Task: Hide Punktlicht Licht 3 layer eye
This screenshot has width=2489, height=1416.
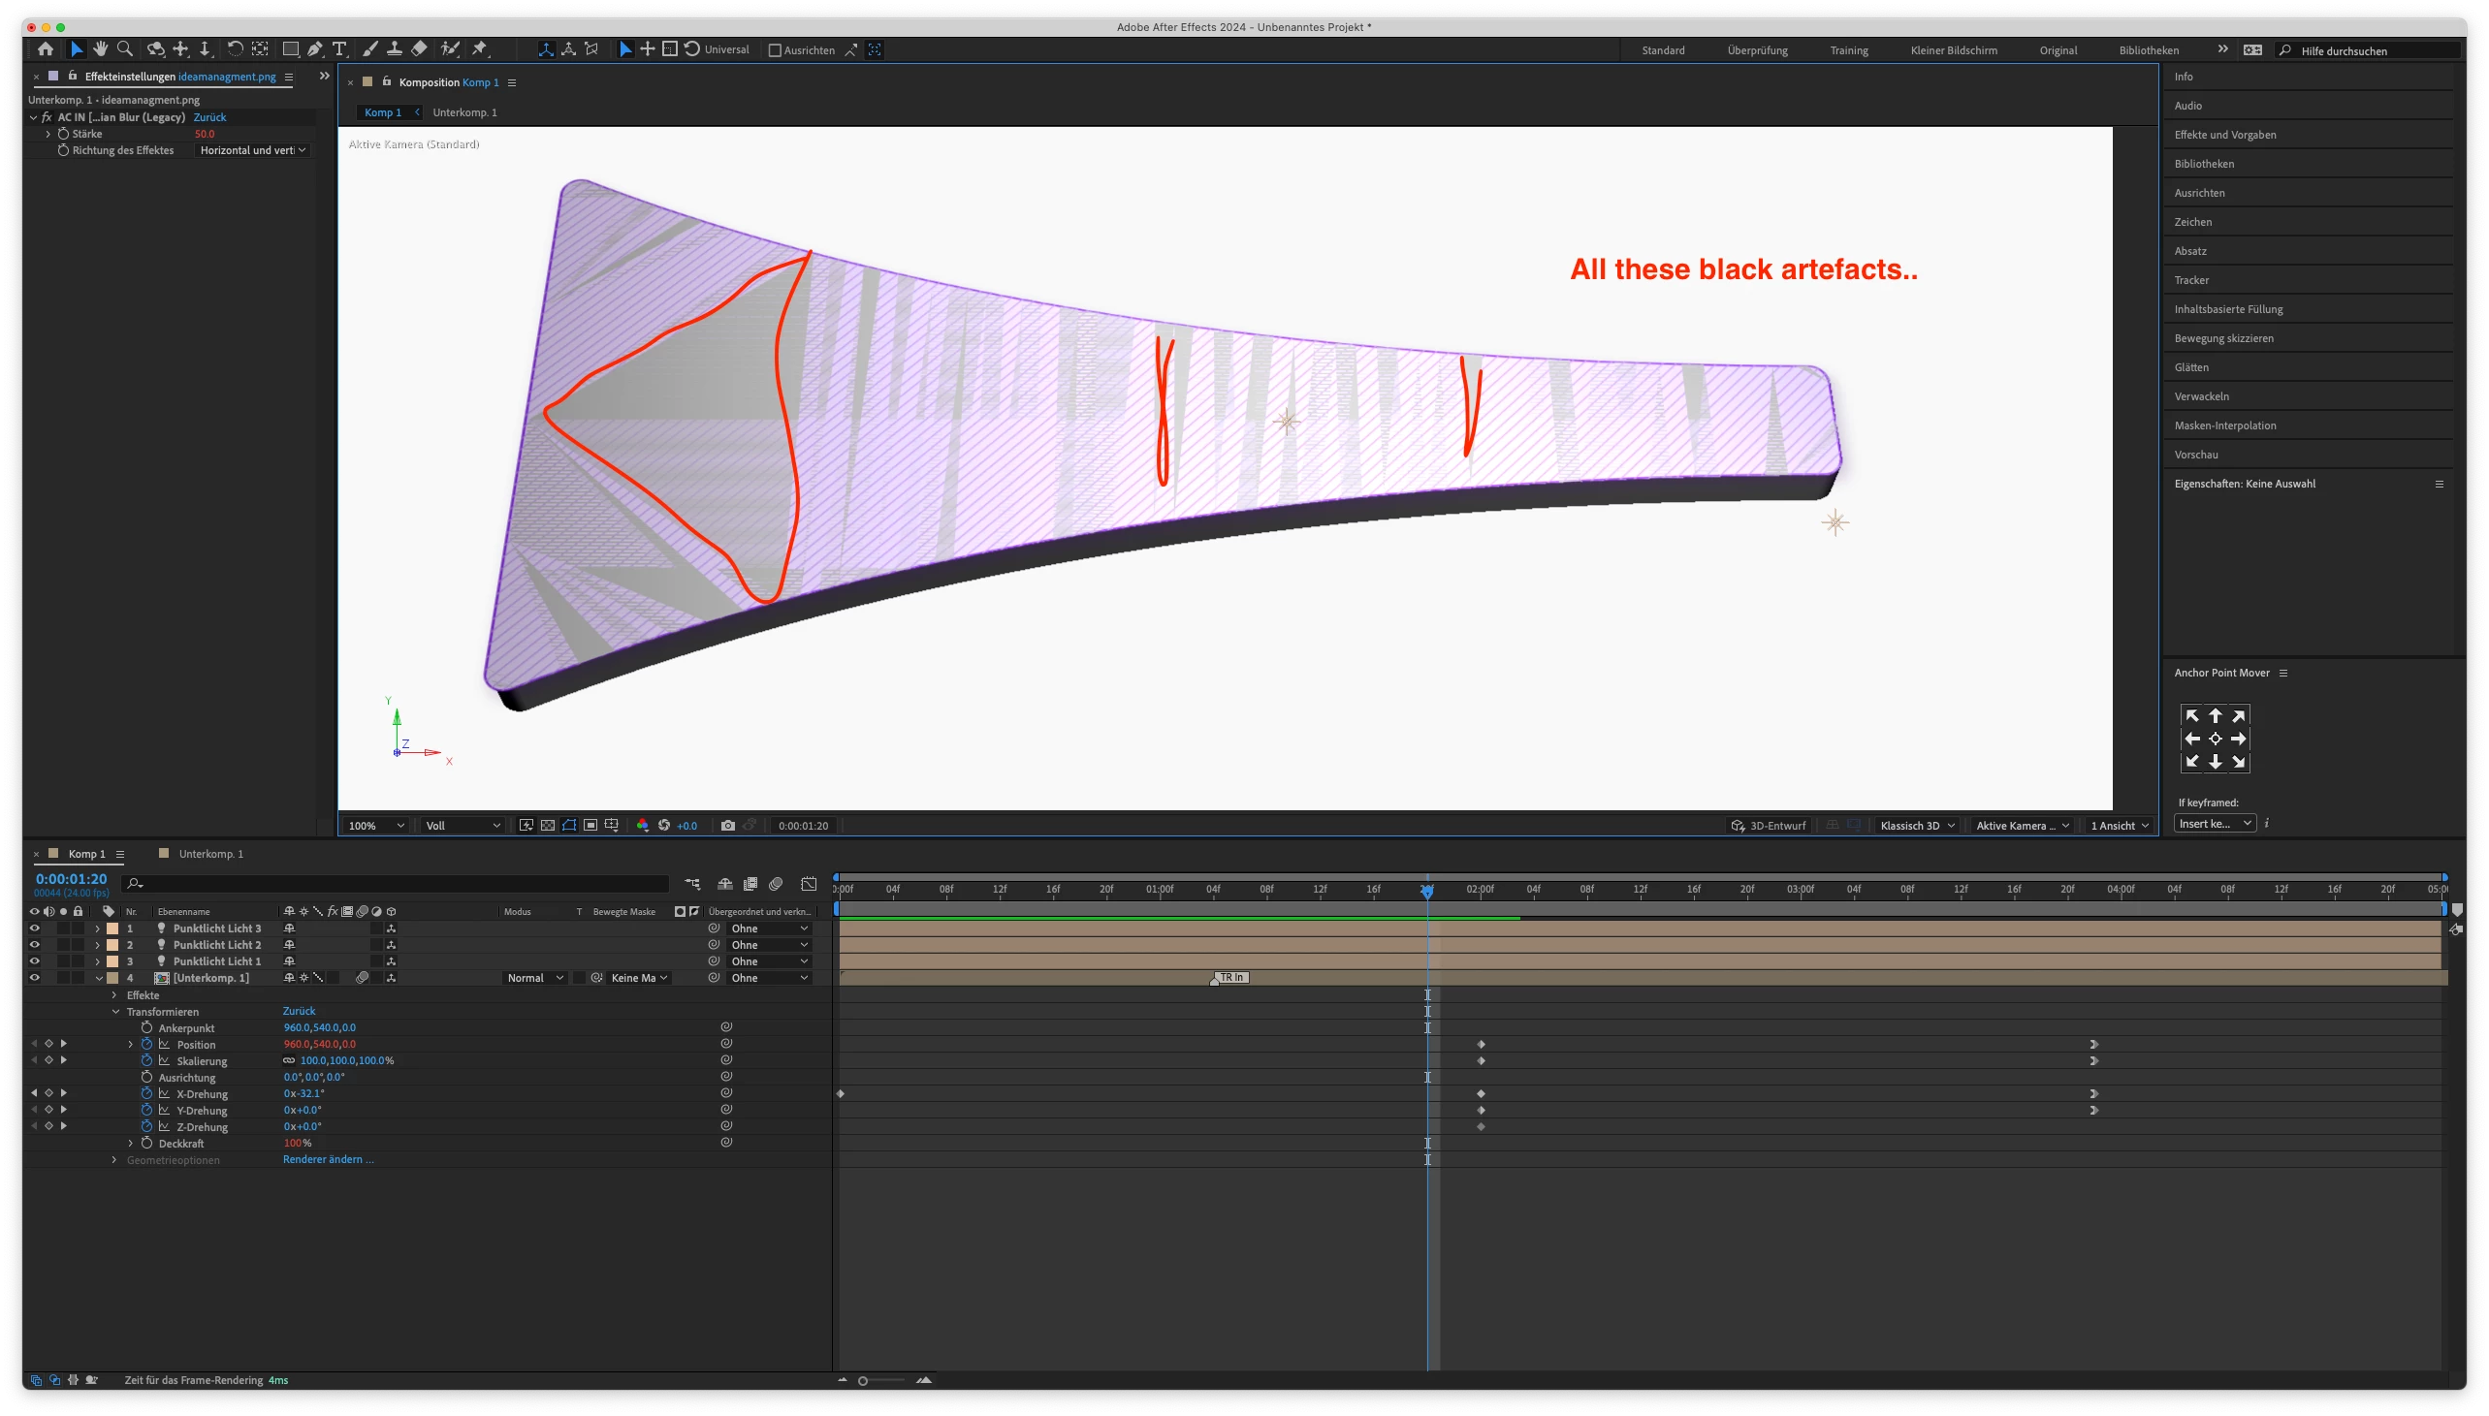Action: [x=35, y=928]
